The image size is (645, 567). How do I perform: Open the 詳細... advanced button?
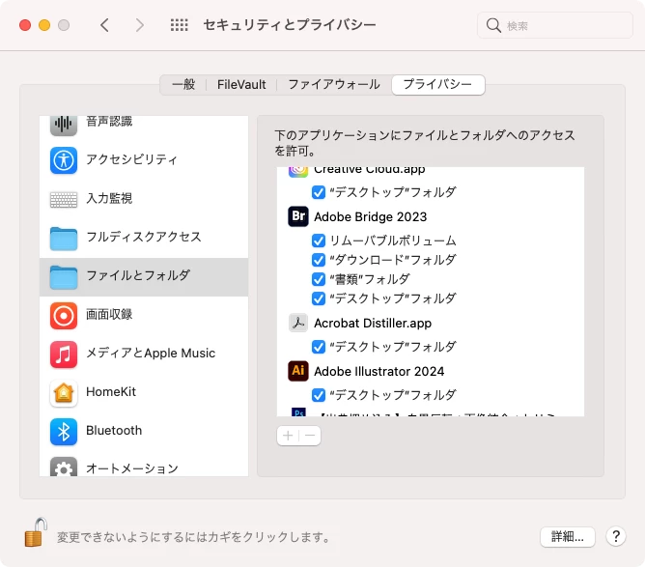pos(567,536)
